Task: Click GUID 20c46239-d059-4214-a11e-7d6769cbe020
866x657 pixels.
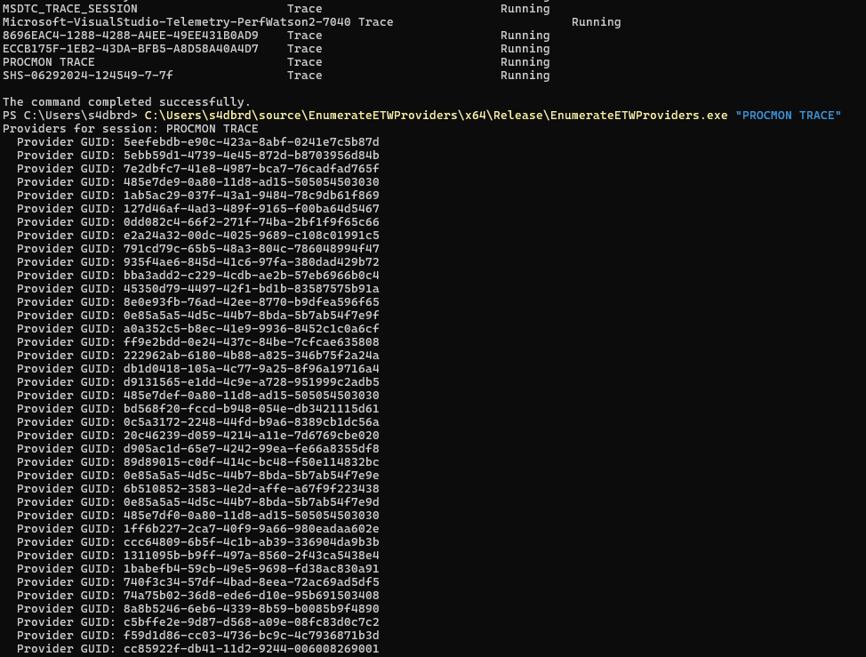Action: click(252, 435)
